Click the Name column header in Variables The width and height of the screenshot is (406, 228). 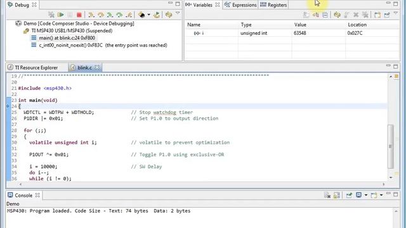click(x=193, y=25)
